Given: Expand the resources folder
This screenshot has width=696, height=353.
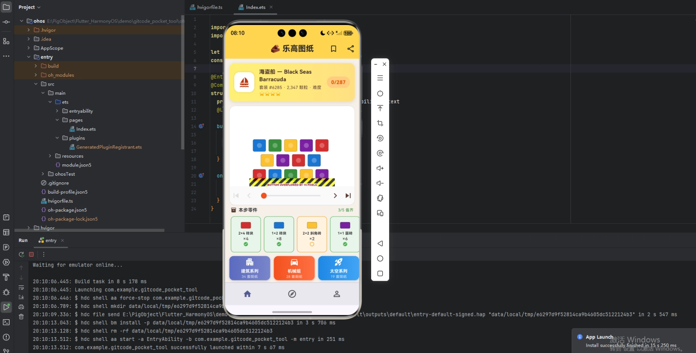Looking at the screenshot, I should tap(50, 156).
